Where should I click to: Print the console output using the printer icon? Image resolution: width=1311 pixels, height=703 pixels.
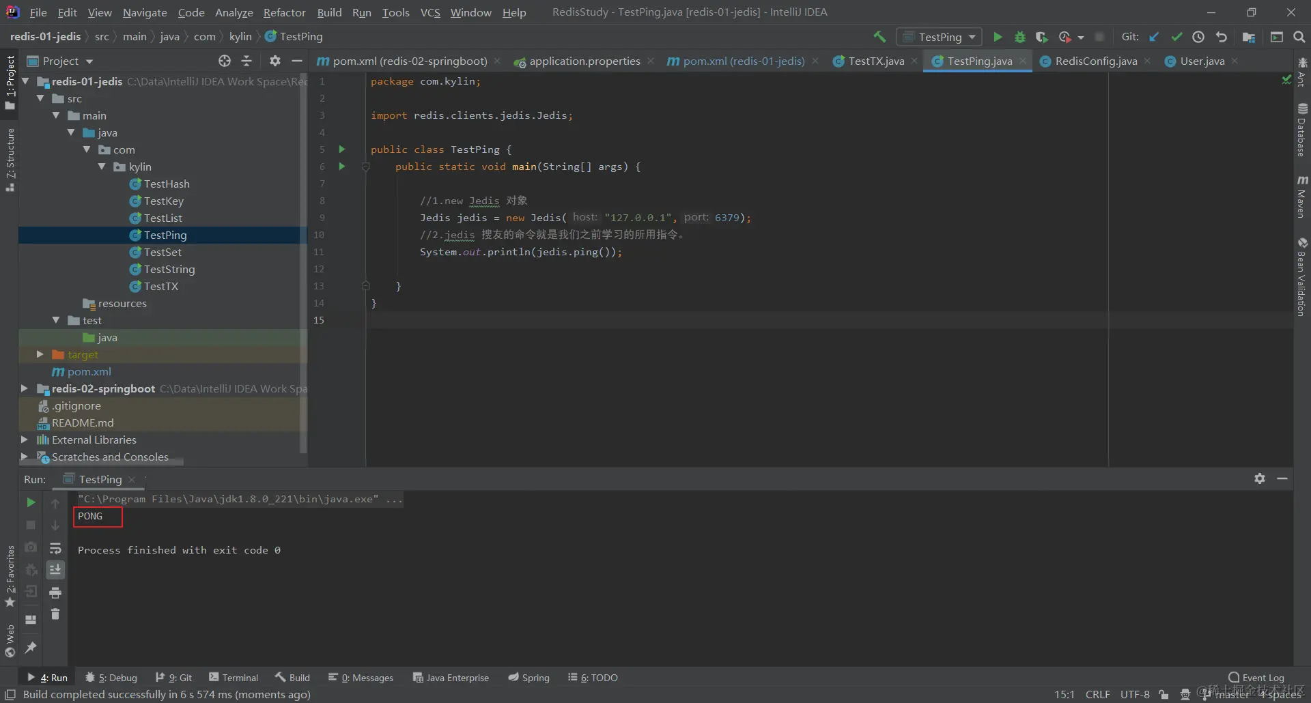click(x=55, y=592)
